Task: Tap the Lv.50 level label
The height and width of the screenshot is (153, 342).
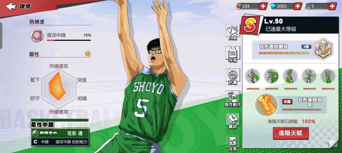Action: [x=274, y=21]
